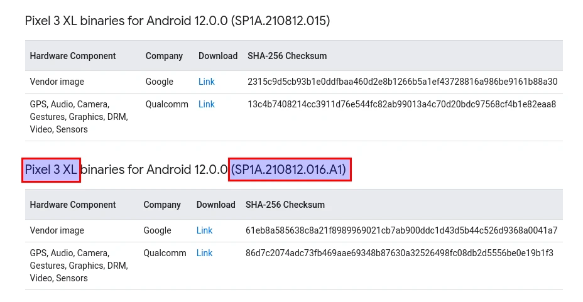The width and height of the screenshot is (583, 302).
Task: Download Qualcomm binaries Link for build SP1A.210812.015
Action: point(206,104)
